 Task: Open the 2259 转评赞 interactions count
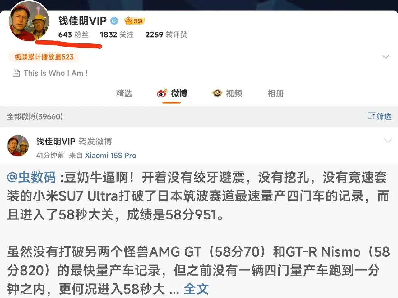166,34
